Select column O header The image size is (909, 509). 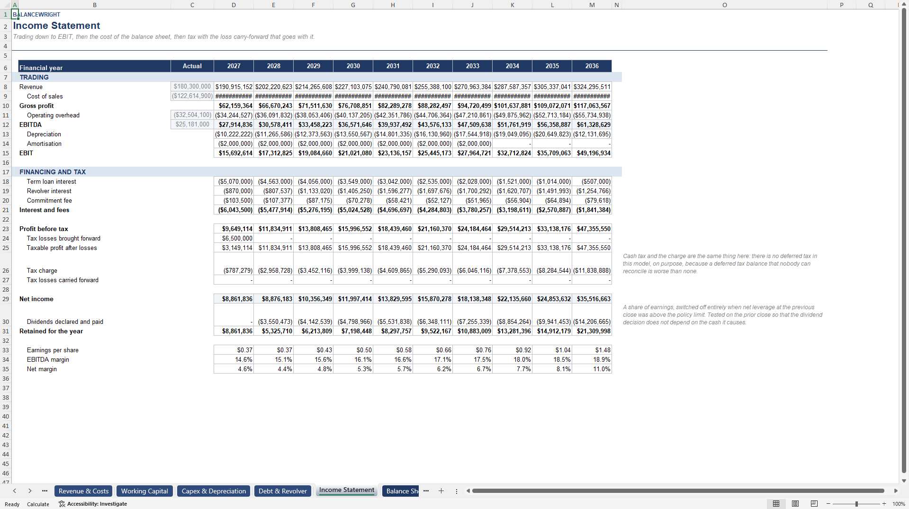coord(724,5)
